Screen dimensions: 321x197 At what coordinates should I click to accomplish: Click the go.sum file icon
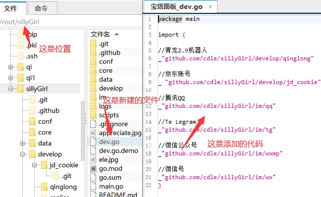pos(93,177)
